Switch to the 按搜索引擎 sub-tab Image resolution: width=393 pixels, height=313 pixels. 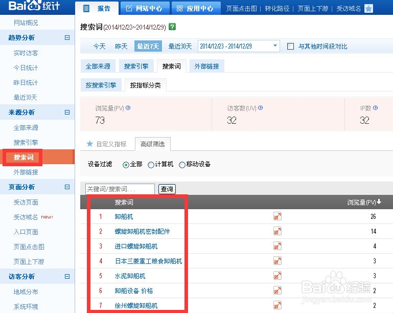click(101, 85)
